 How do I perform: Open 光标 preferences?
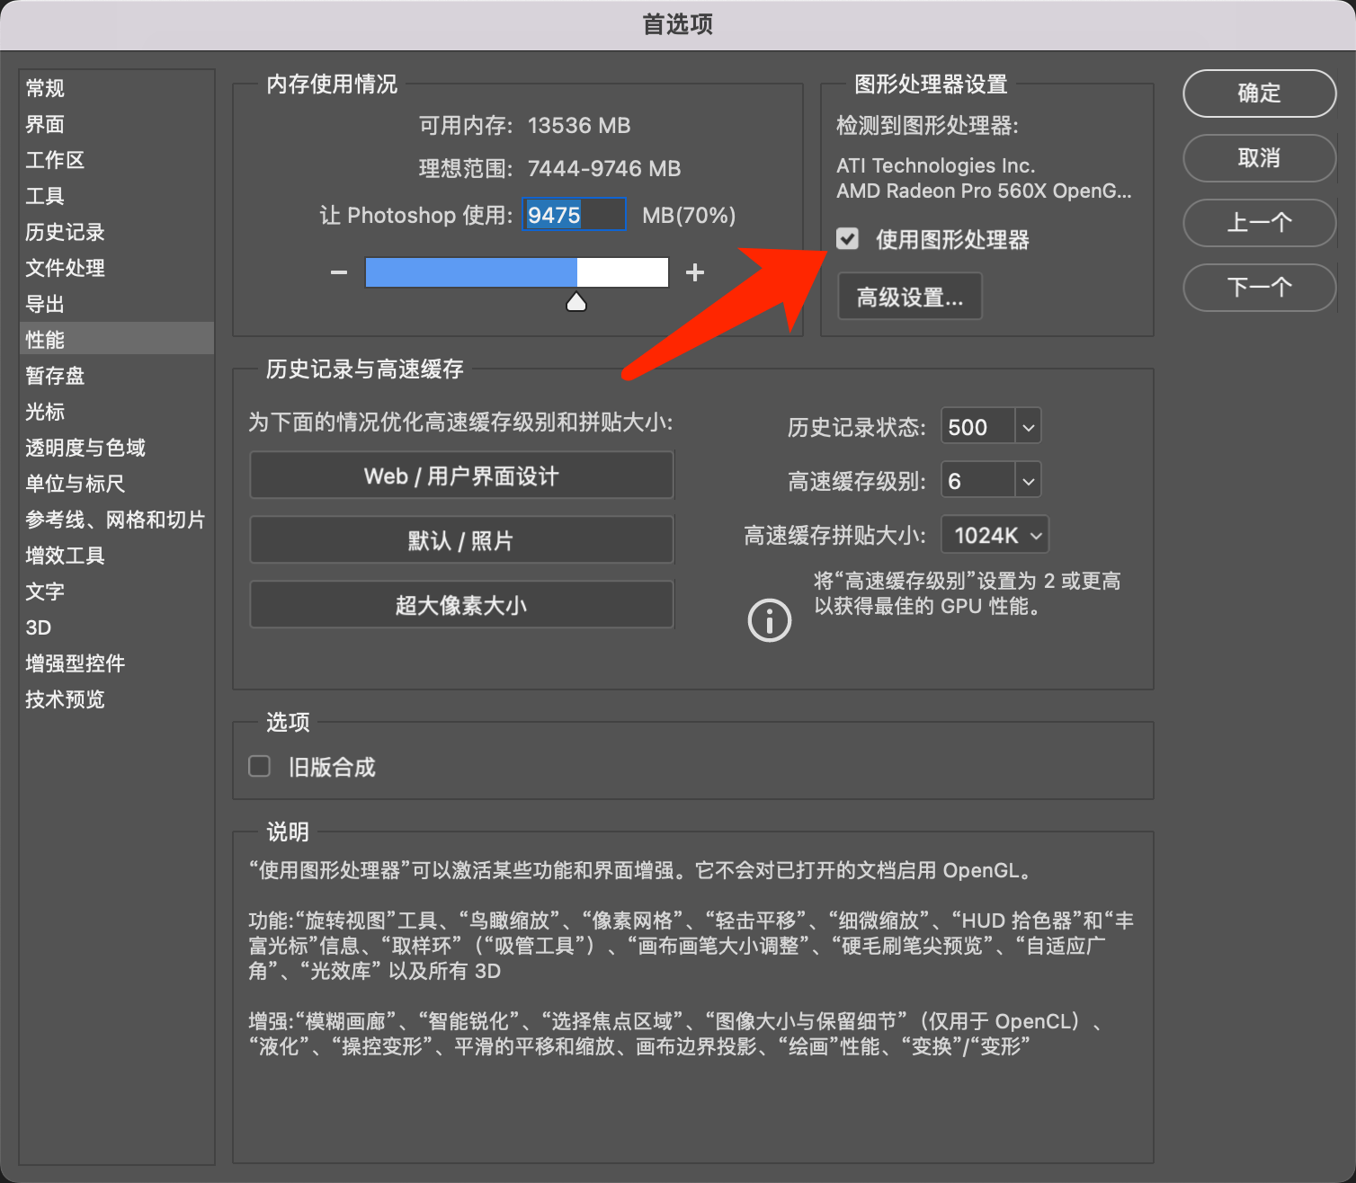117,412
